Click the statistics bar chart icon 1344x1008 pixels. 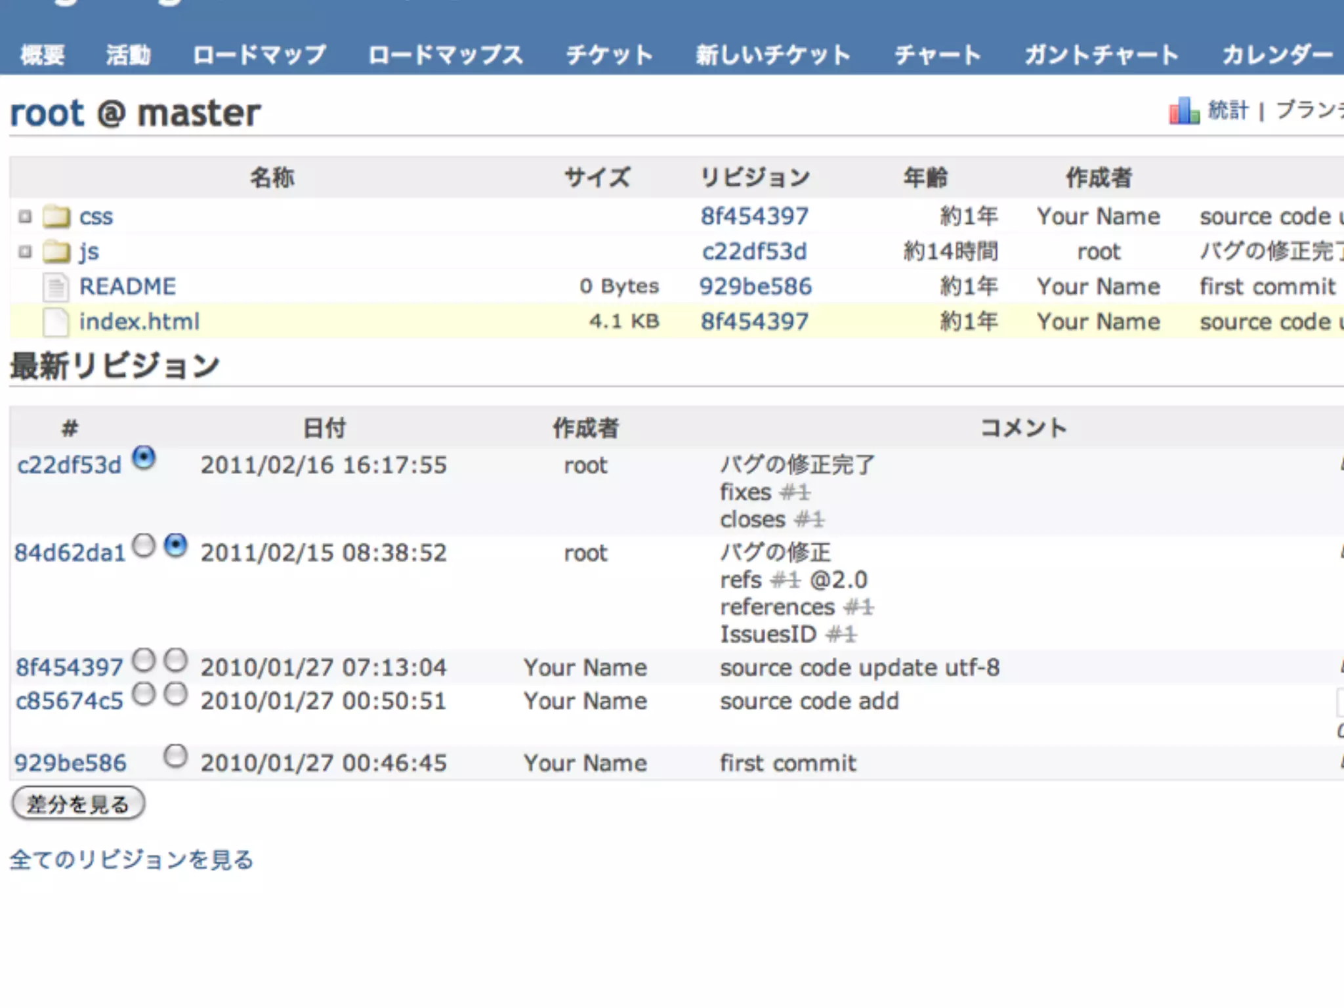tap(1184, 110)
